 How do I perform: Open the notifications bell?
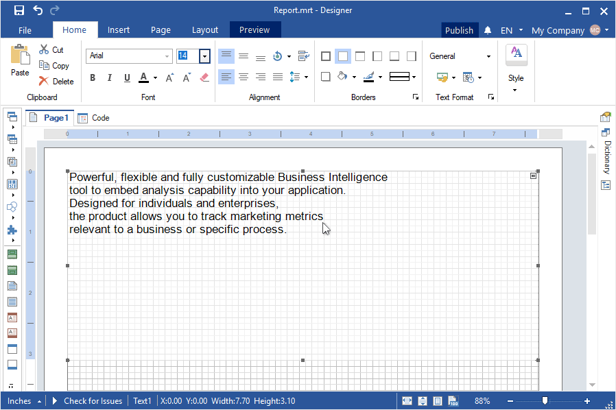(x=488, y=30)
